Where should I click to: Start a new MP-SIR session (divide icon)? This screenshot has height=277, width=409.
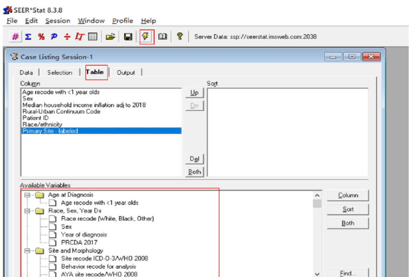click(67, 37)
